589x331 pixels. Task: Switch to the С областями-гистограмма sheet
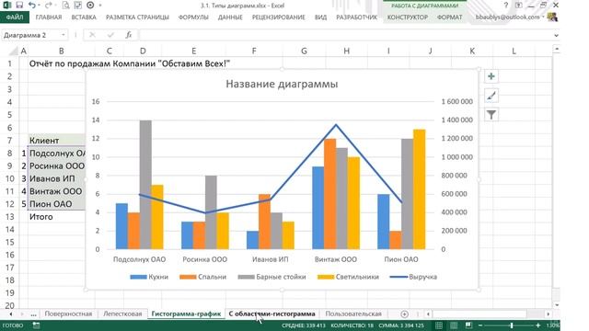pos(272,314)
